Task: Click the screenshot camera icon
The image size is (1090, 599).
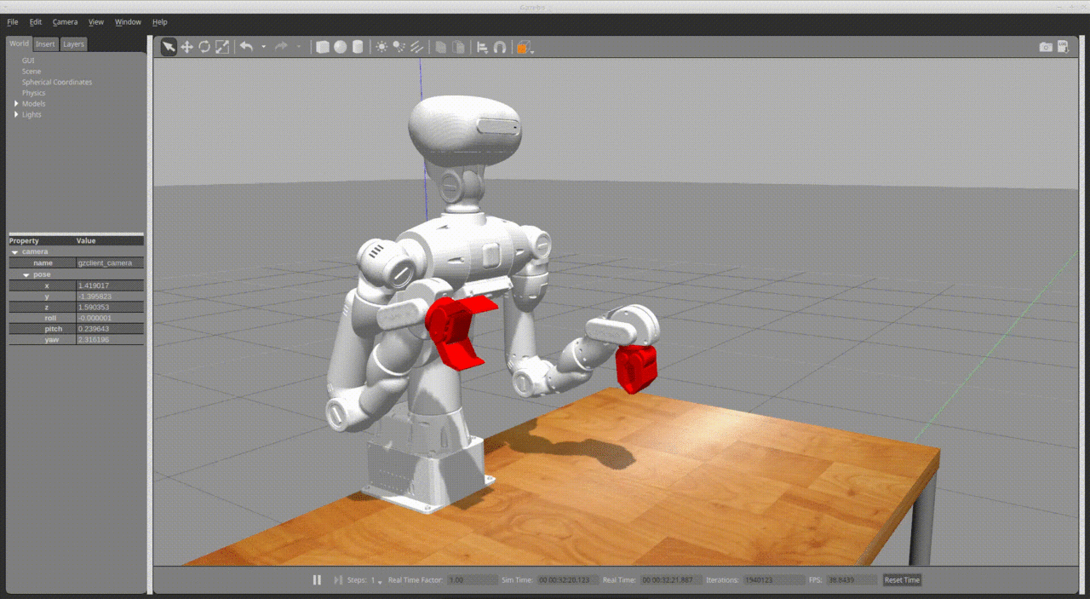Action: (1046, 48)
